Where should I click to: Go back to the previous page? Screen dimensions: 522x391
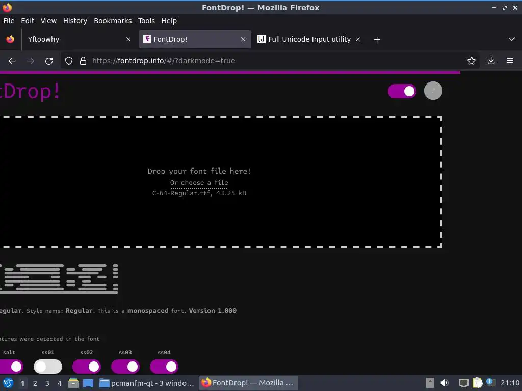12,61
